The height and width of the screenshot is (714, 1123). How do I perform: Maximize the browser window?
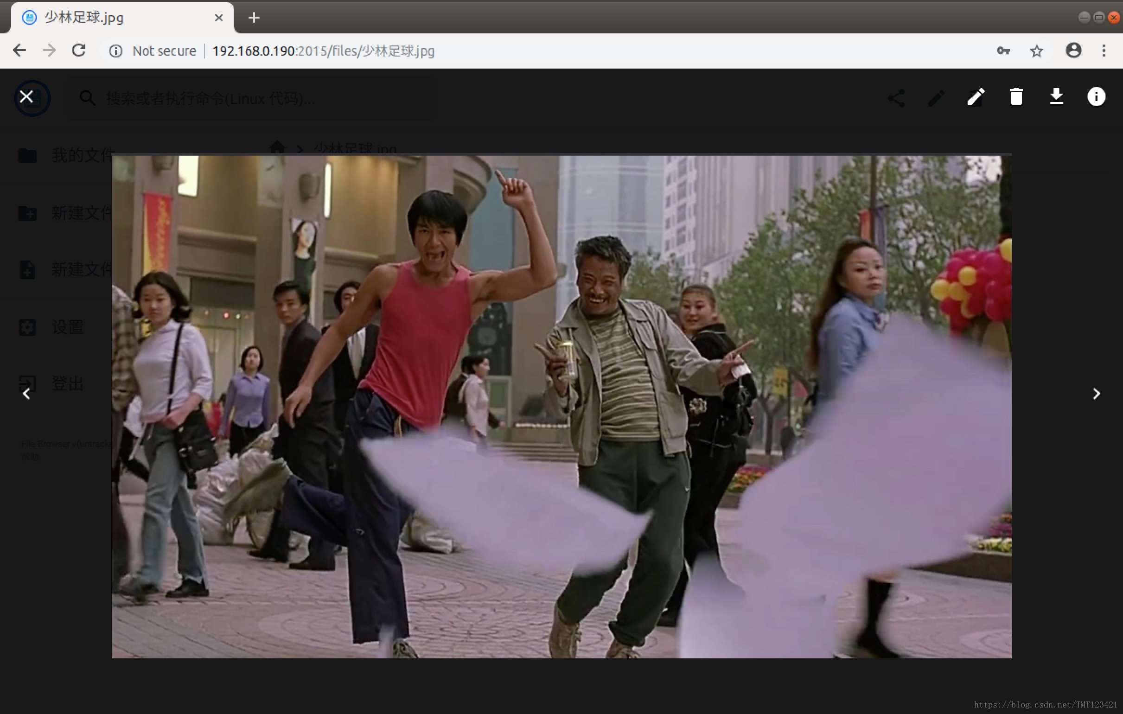pos(1099,18)
